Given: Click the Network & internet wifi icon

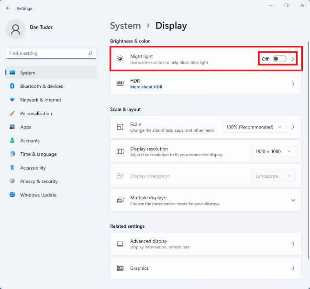Looking at the screenshot, I should click(12, 100).
